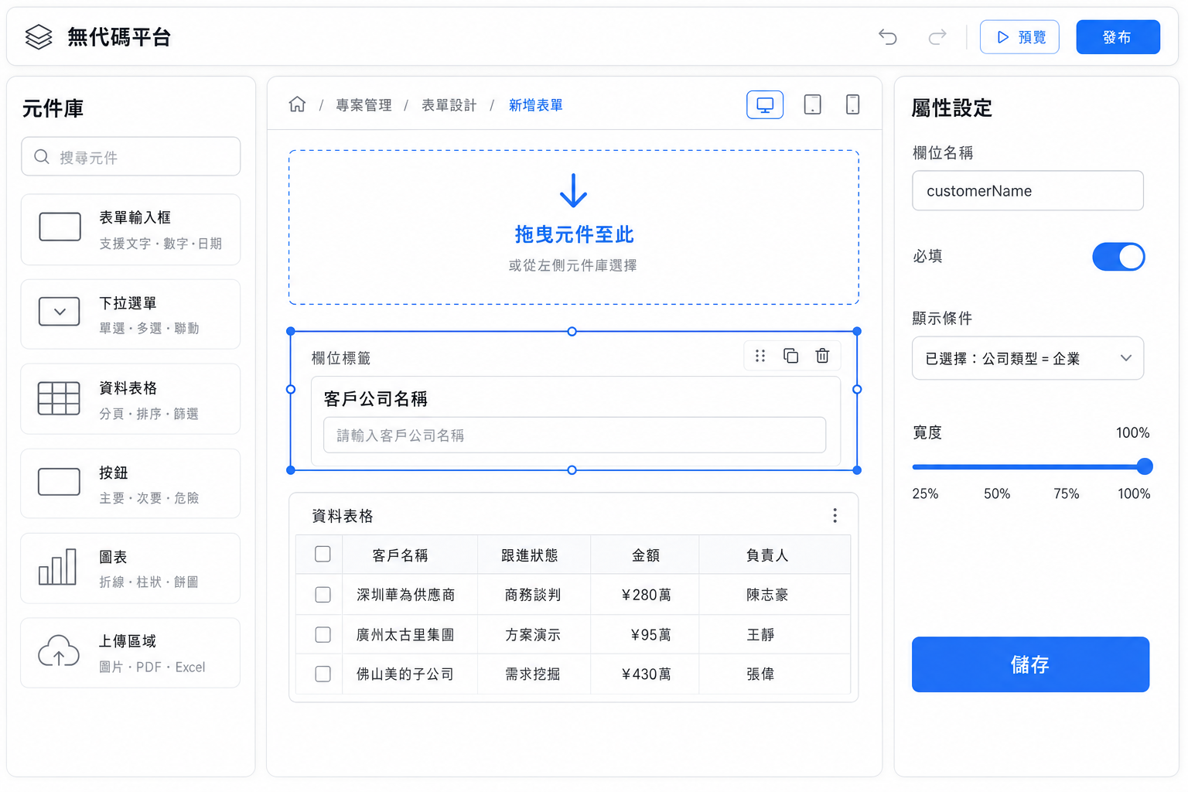This screenshot has height=792, width=1188.
Task: Click the stacked-layers platform logo
Action: pyautogui.click(x=39, y=36)
